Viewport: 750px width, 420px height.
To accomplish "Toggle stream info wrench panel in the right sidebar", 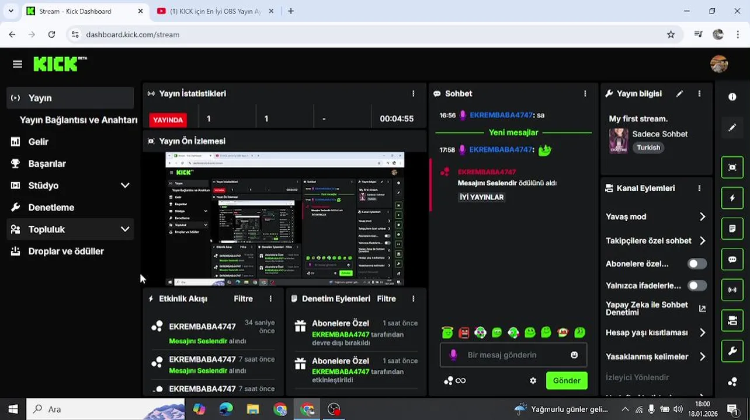I will 732,351.
